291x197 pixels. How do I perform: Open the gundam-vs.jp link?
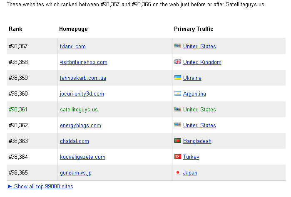pos(75,173)
